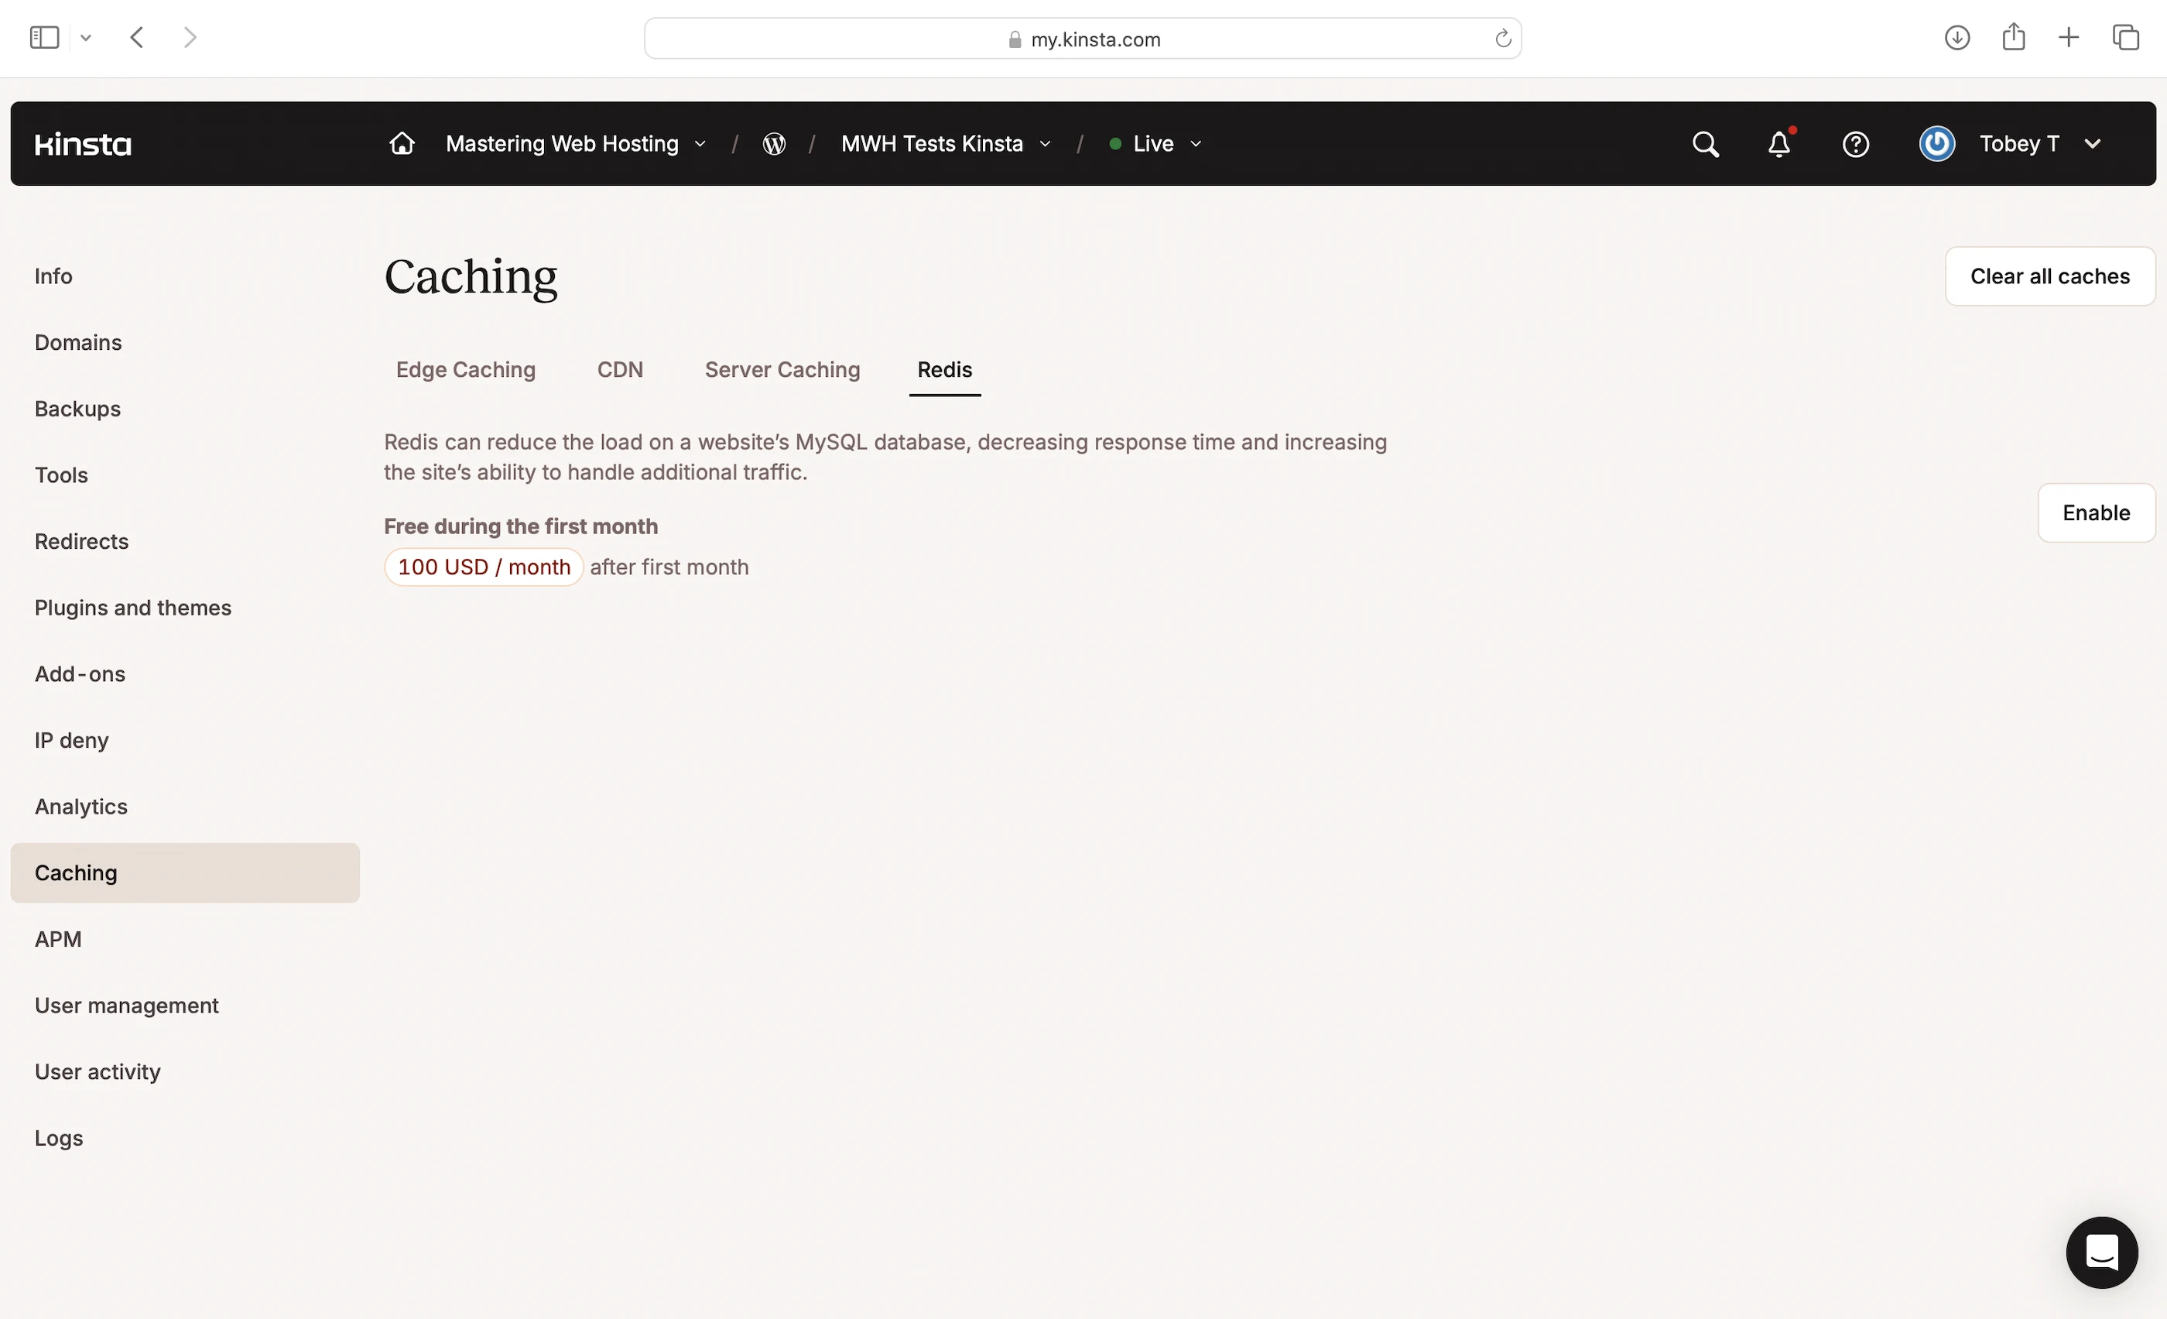Click the Clear all caches button
2167x1319 pixels.
2049,276
